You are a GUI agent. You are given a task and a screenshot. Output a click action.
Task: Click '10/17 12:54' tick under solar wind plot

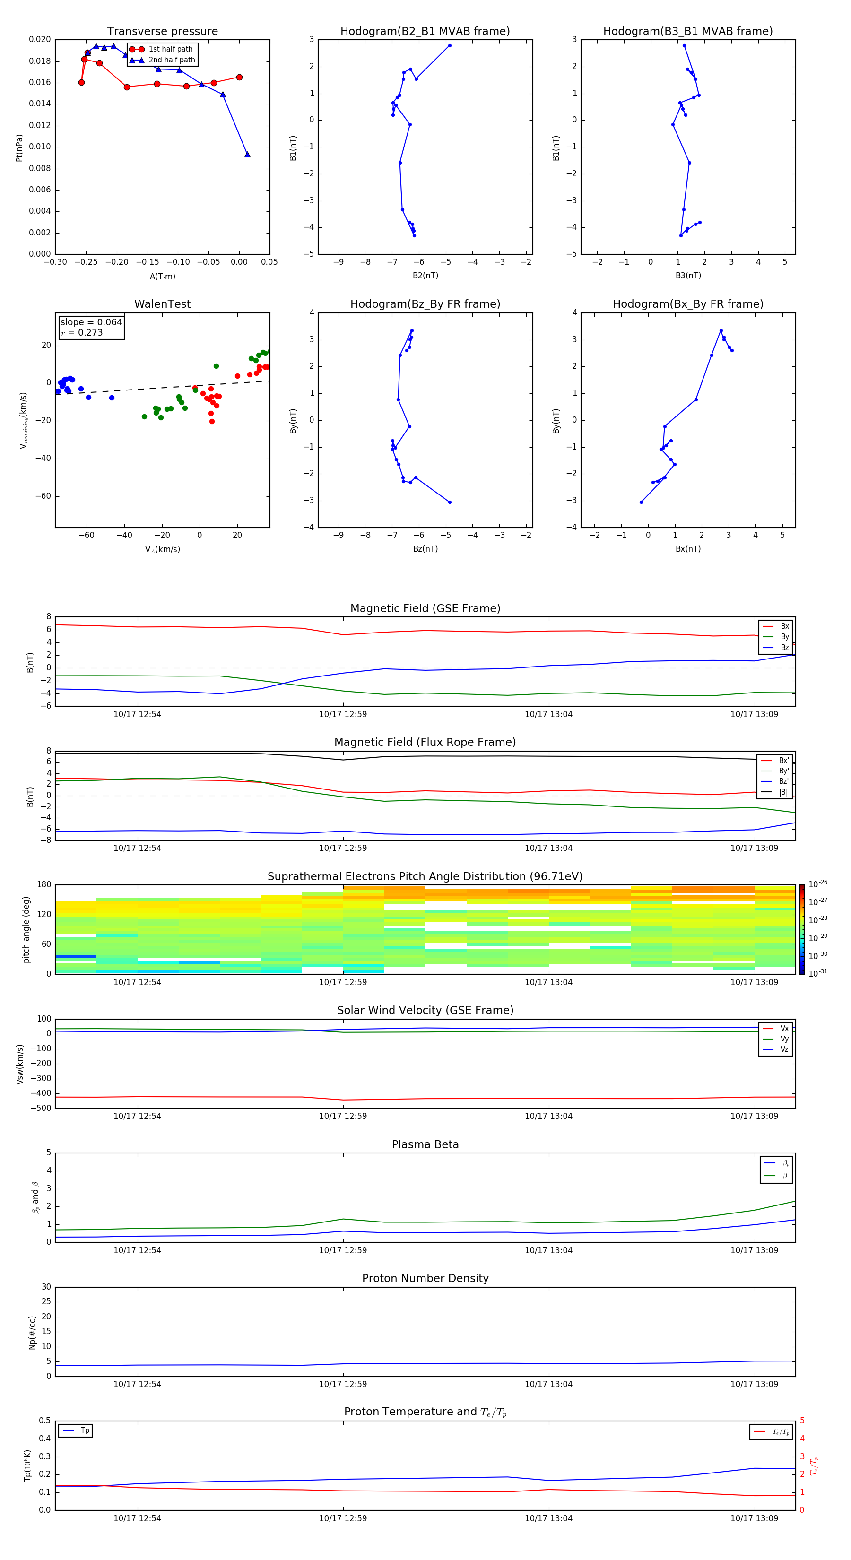138,1116
